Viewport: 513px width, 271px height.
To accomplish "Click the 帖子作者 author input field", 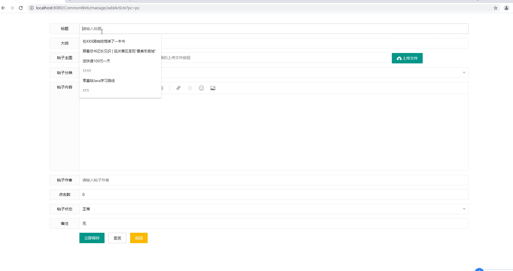I will [274, 180].
